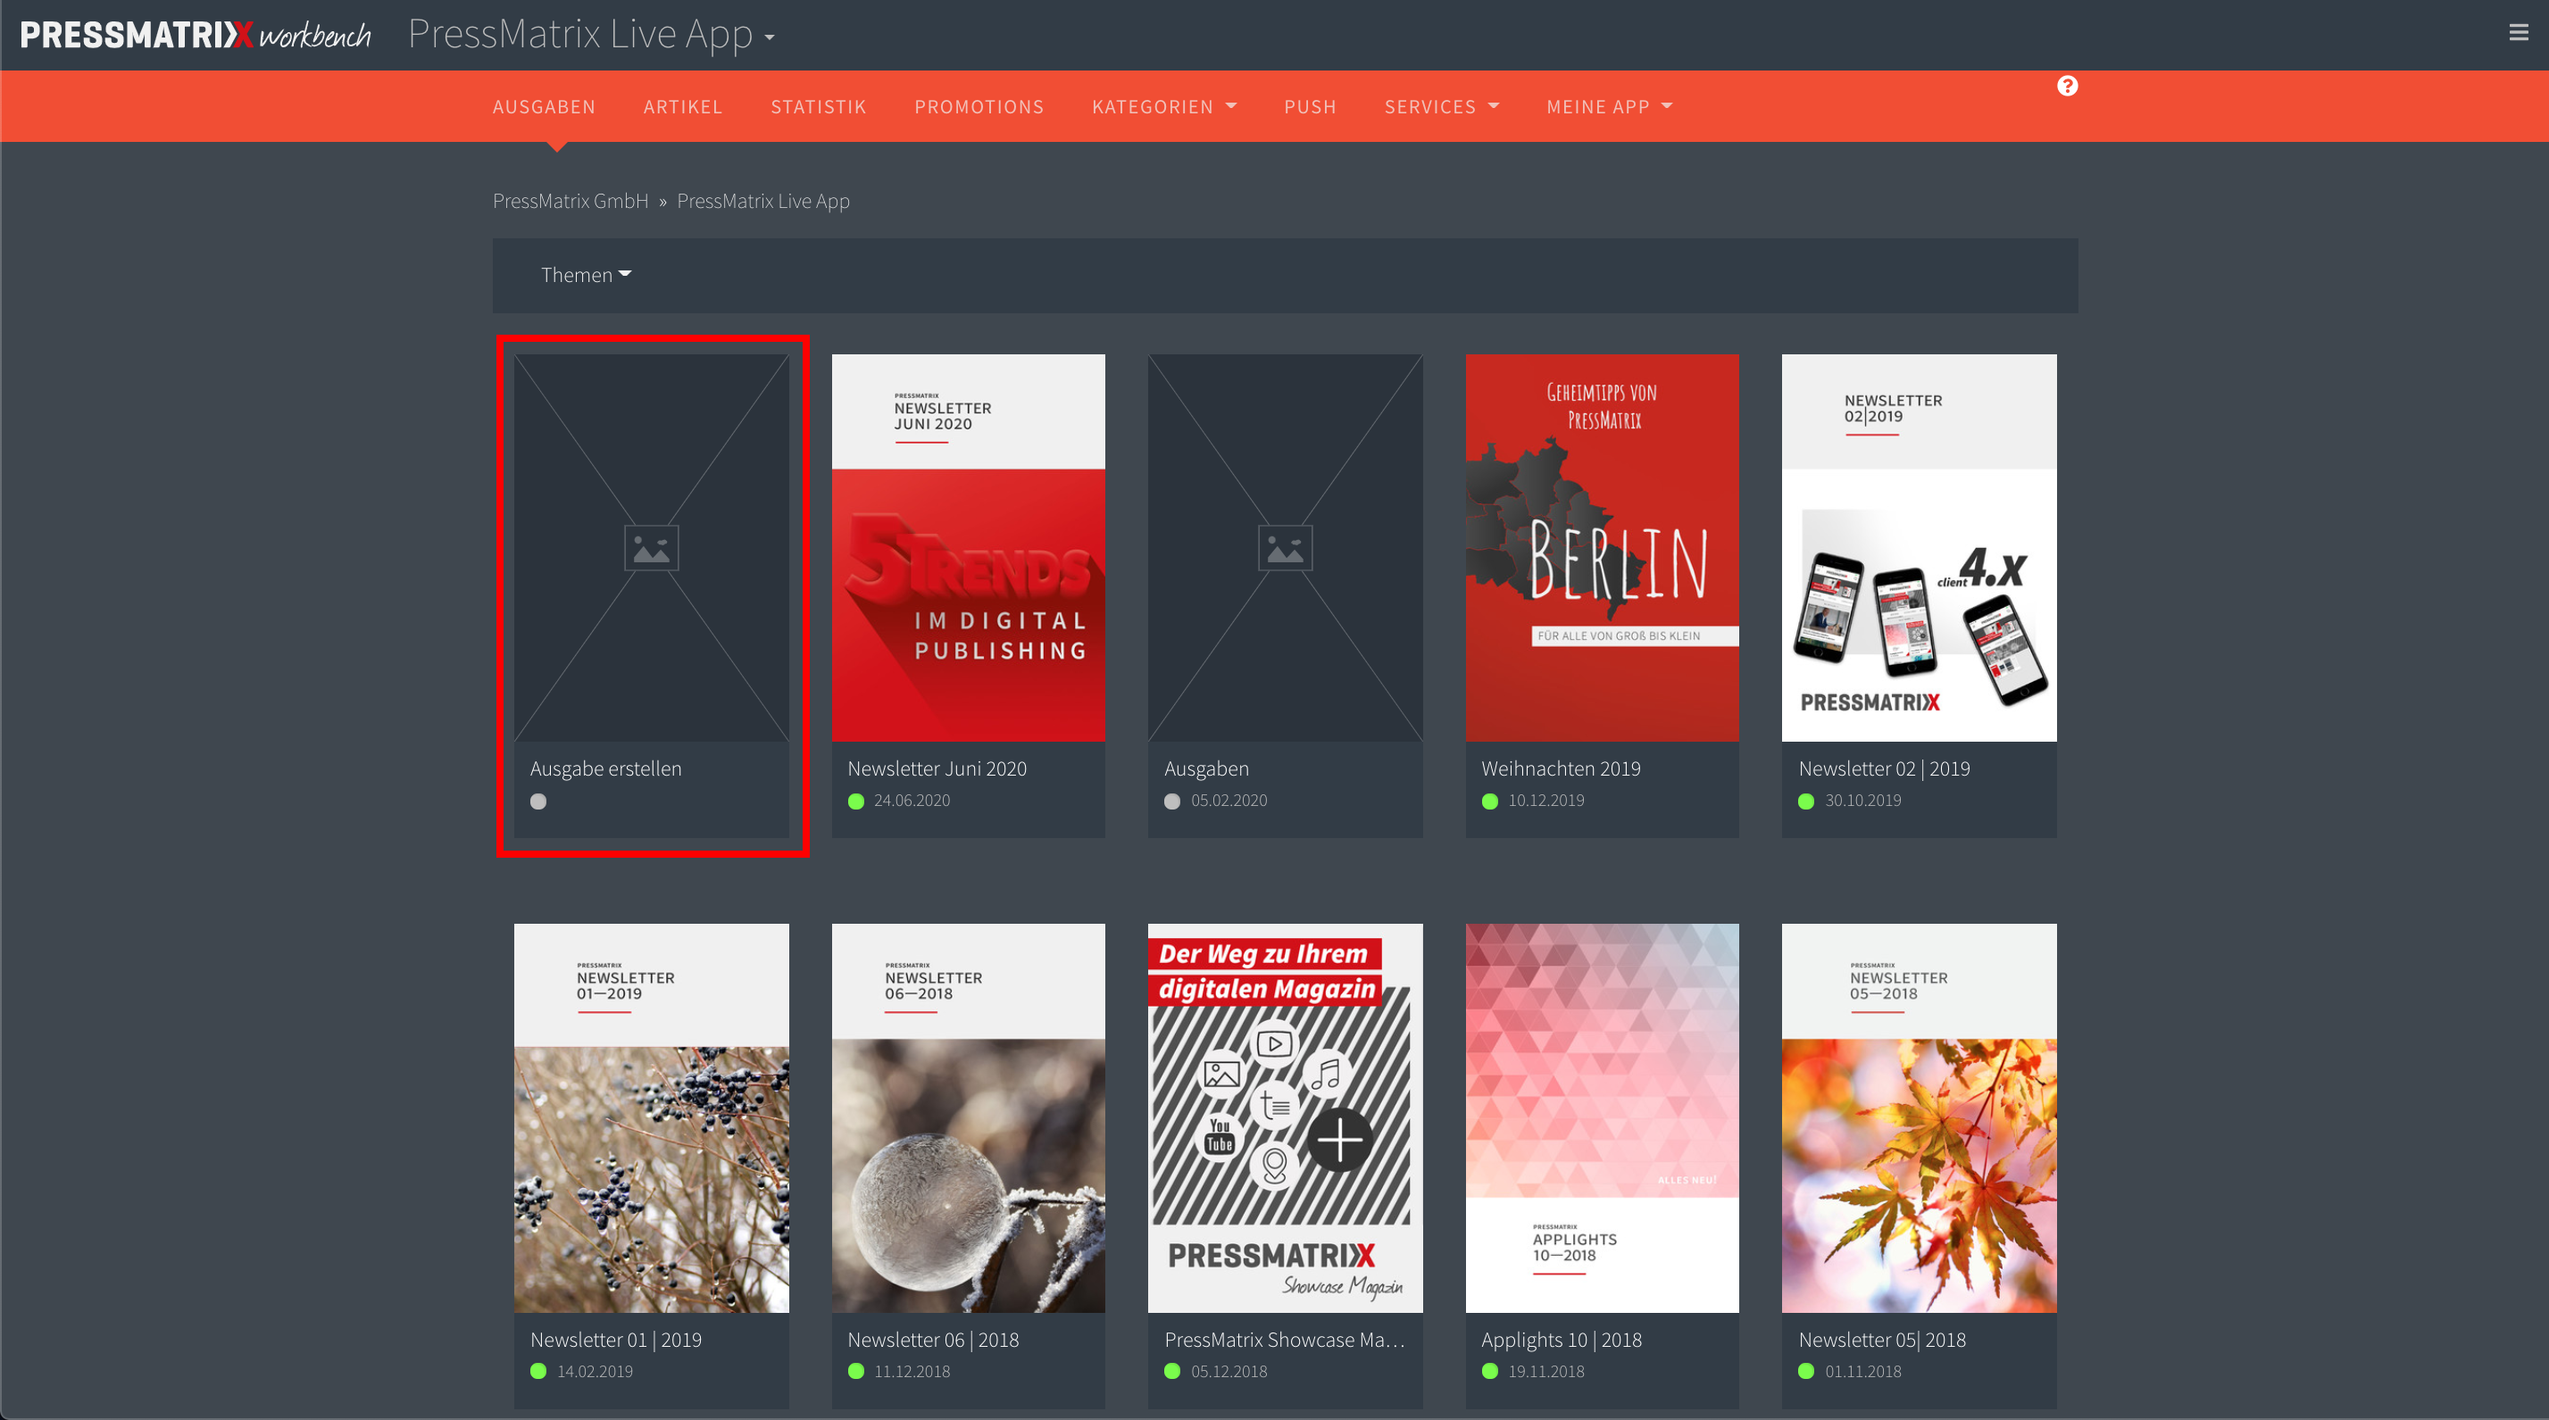The width and height of the screenshot is (2549, 1420).
Task: Click the date 05.12.2018
Action: (x=1228, y=1371)
